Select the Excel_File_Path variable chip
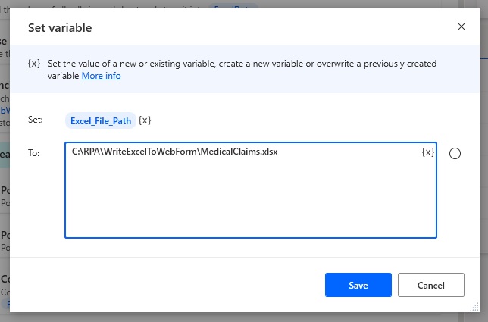 101,120
